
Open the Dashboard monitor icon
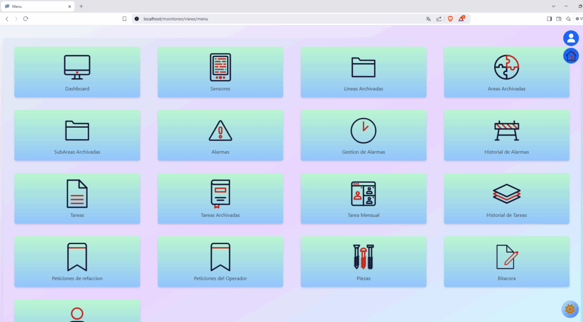pos(77,68)
